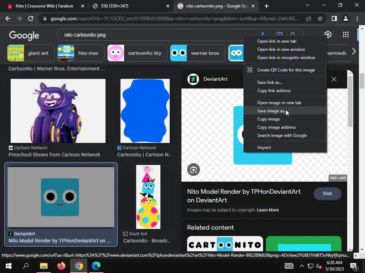Open the Chrome profile icon

(346, 18)
